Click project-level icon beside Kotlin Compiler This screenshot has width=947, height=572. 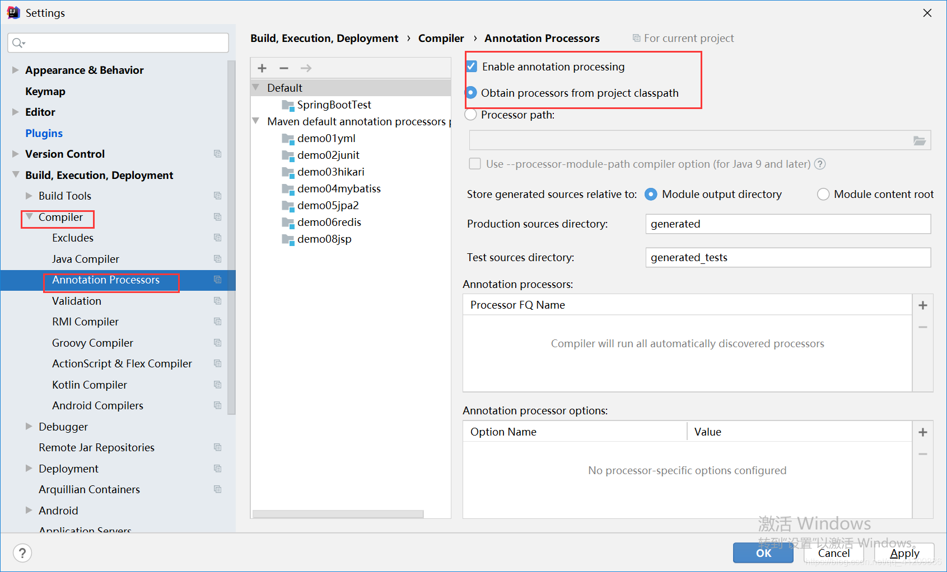pyautogui.click(x=218, y=385)
